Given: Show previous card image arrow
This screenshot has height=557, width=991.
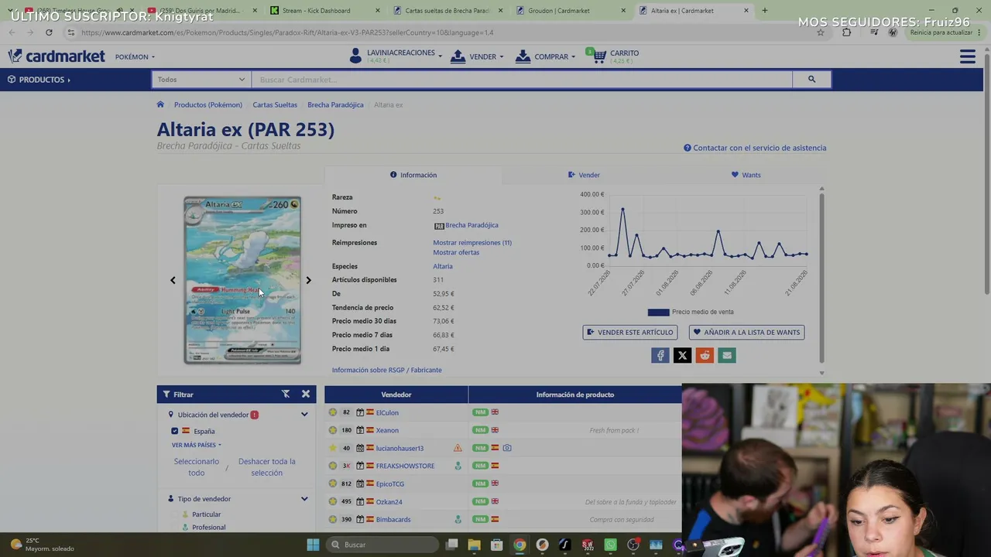Looking at the screenshot, I should (x=173, y=280).
